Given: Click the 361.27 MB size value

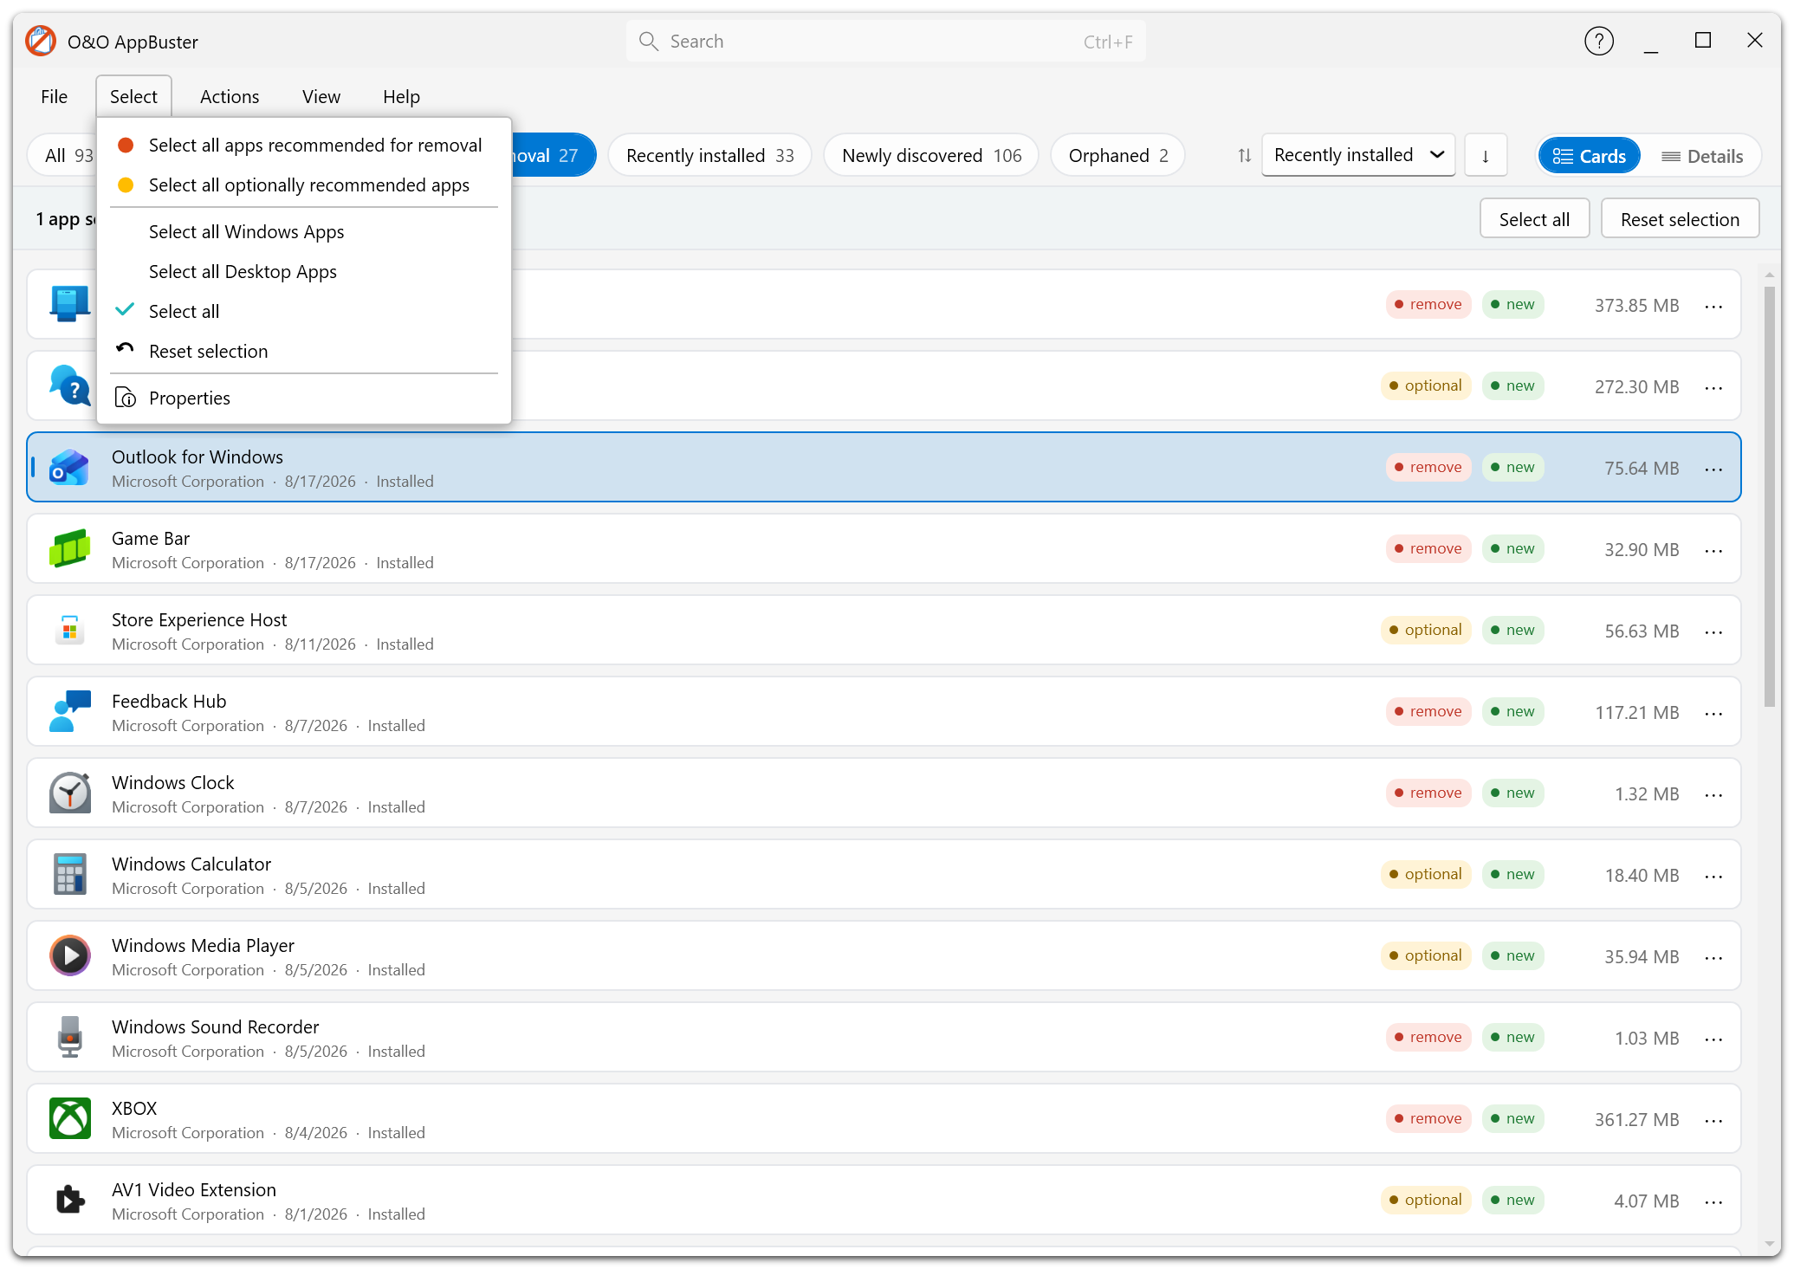Looking at the screenshot, I should (1636, 1120).
